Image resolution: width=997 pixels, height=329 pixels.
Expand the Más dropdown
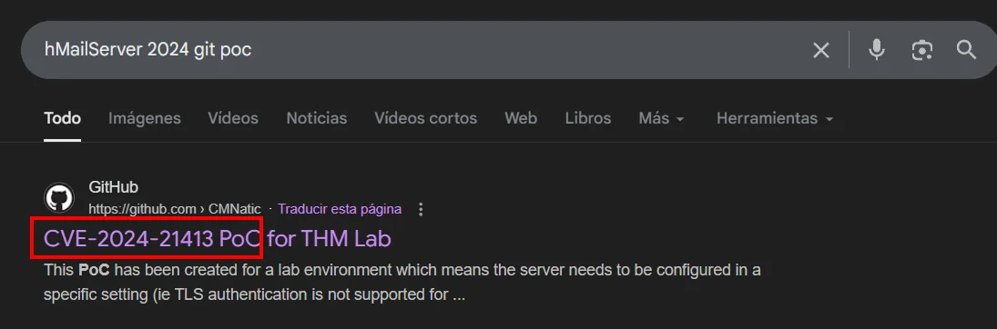coord(661,118)
